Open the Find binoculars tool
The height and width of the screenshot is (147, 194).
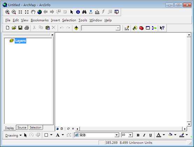(84, 12)
